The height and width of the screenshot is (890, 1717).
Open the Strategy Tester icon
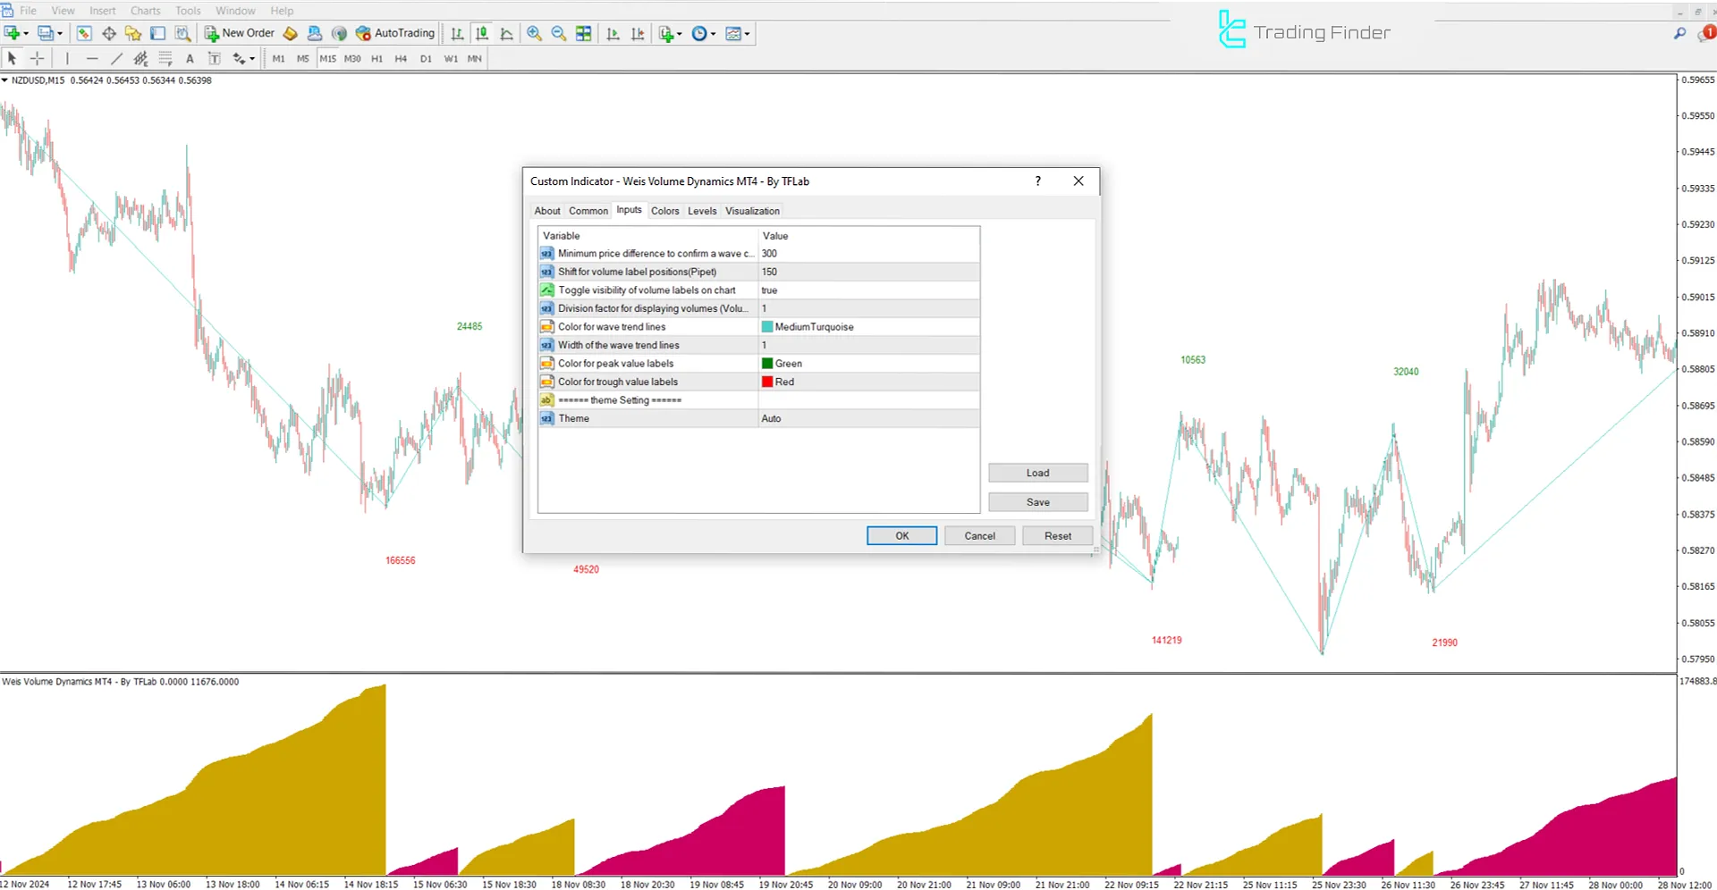182,33
